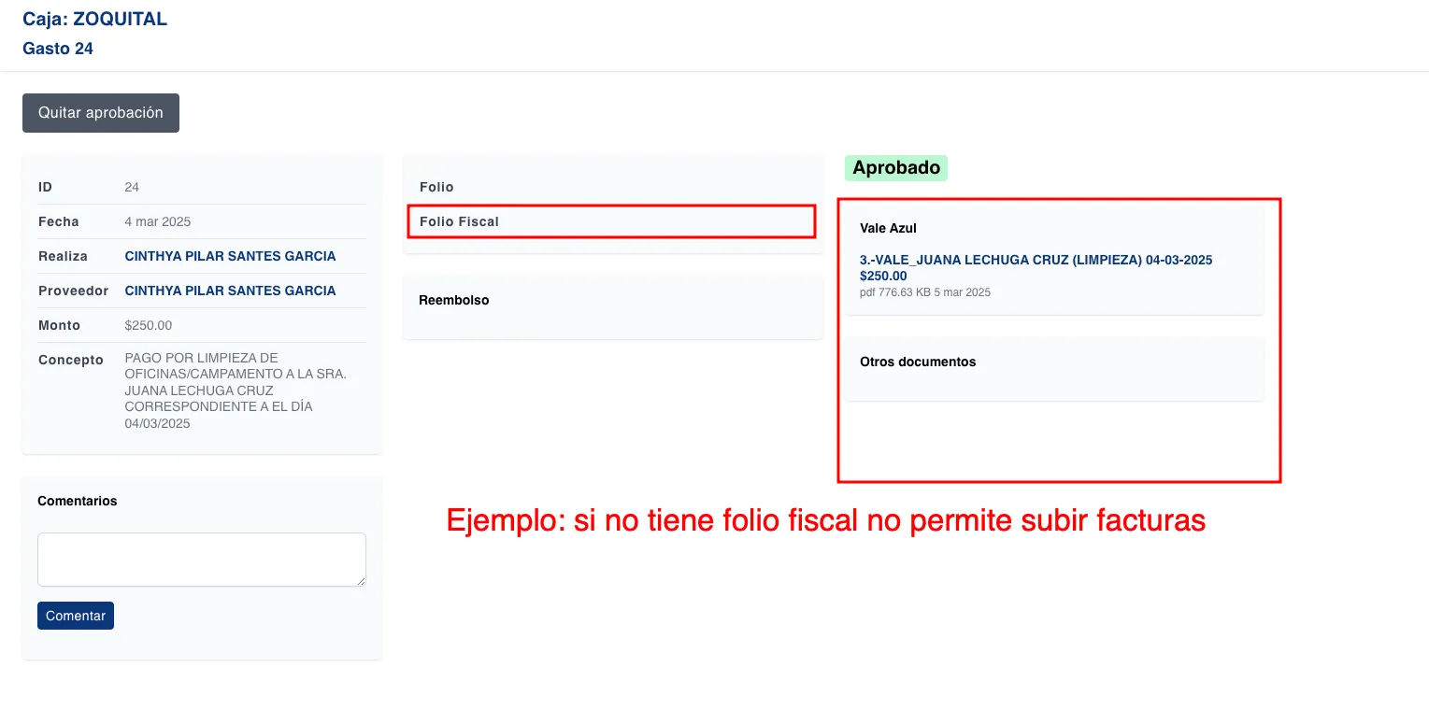Click the $250.00 Monto value
Screen dimensions: 1429x724
click(148, 325)
